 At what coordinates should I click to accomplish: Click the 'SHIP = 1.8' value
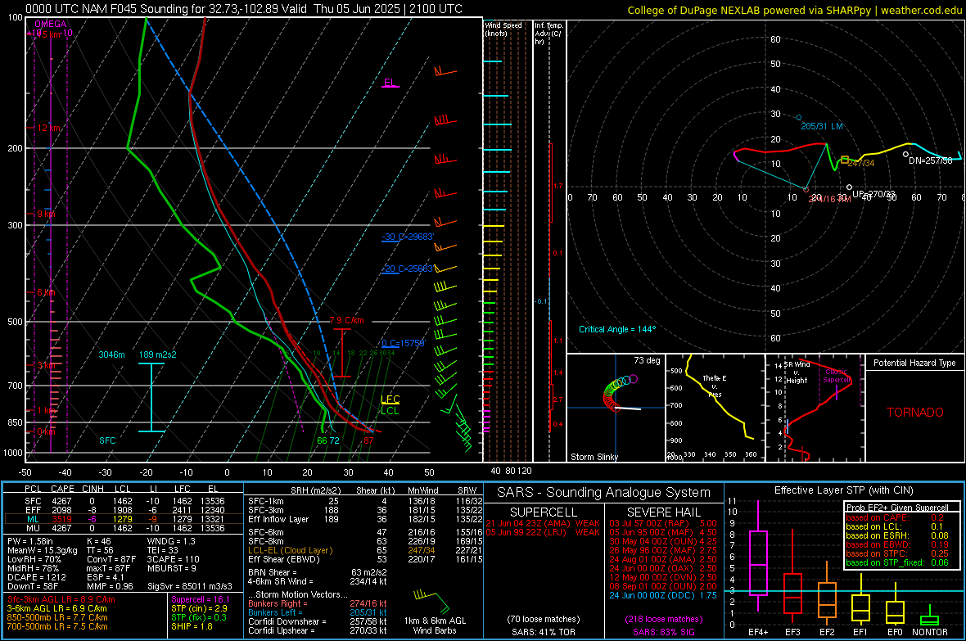coord(192,626)
